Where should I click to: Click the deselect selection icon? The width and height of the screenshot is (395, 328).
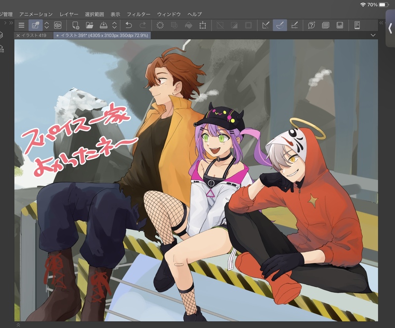click(x=220, y=25)
